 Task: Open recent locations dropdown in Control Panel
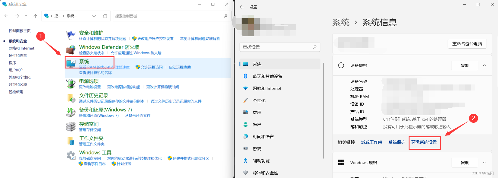coord(26,16)
